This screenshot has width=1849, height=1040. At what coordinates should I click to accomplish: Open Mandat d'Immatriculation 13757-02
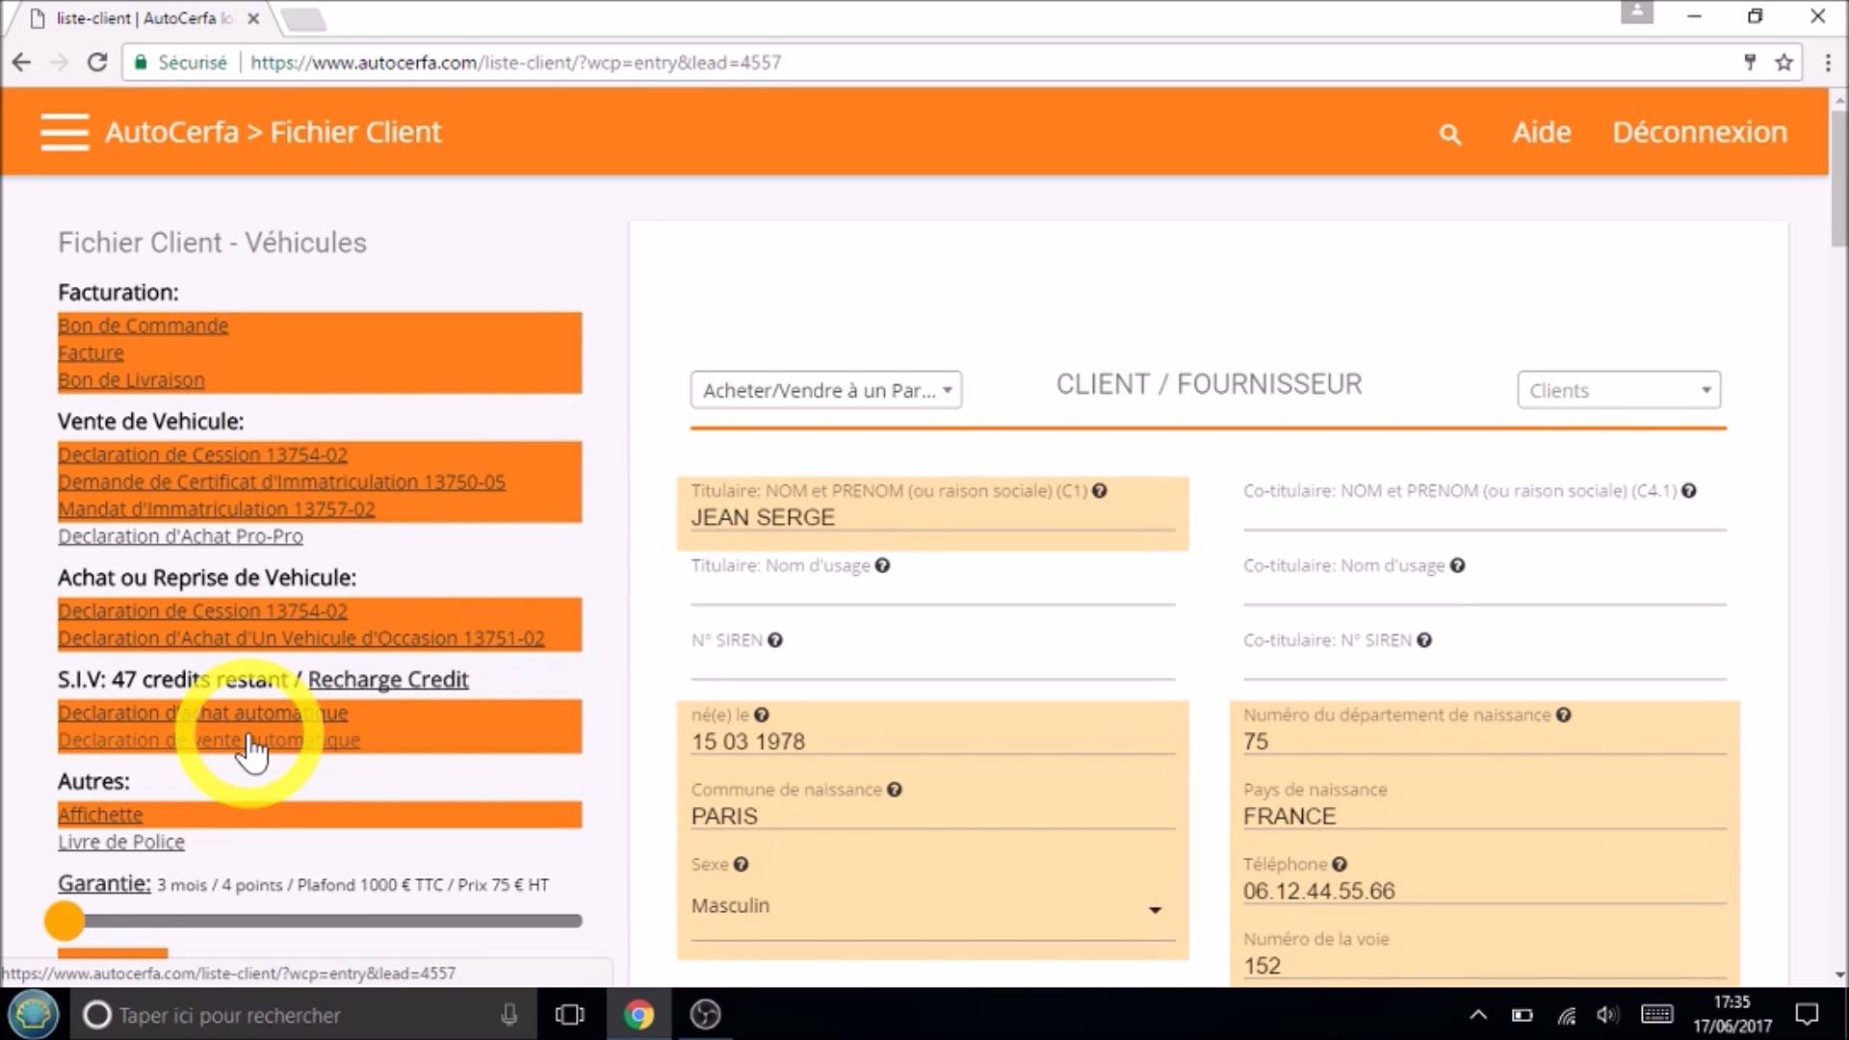coord(217,508)
